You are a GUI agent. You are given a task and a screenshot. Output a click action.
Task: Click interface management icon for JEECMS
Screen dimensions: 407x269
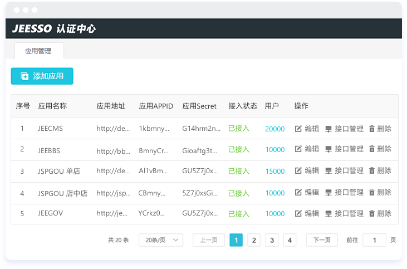328,129
